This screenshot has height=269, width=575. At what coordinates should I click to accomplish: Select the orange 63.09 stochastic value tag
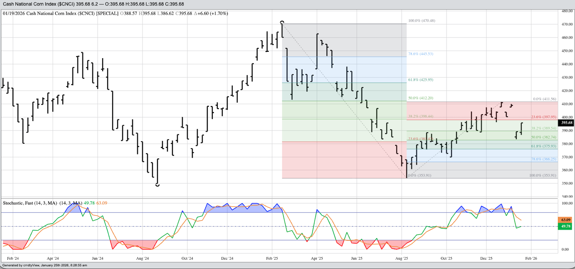(x=566, y=220)
